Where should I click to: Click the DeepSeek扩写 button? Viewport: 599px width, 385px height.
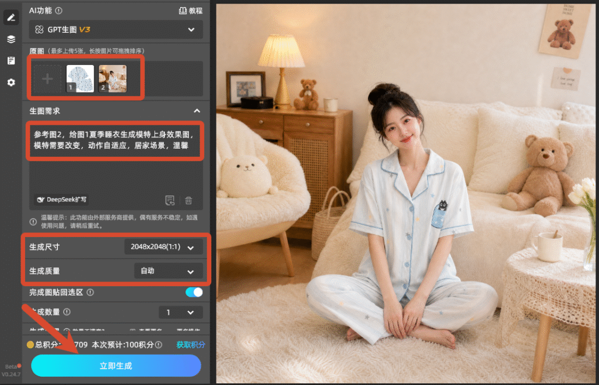61,200
